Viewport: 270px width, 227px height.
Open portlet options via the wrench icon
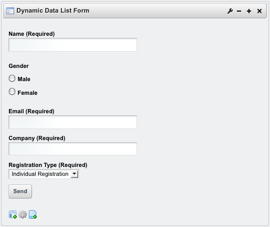click(x=230, y=11)
